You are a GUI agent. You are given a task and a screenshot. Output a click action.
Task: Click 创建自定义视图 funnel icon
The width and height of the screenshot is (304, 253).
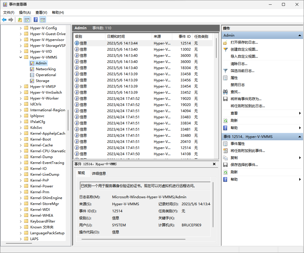pyautogui.click(x=225, y=49)
